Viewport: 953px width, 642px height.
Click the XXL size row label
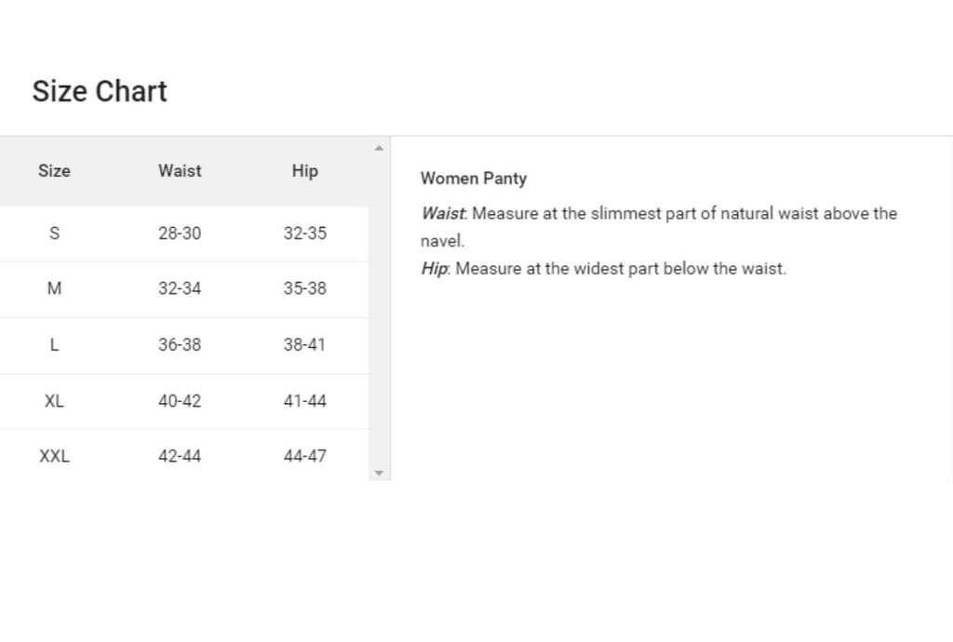point(54,456)
